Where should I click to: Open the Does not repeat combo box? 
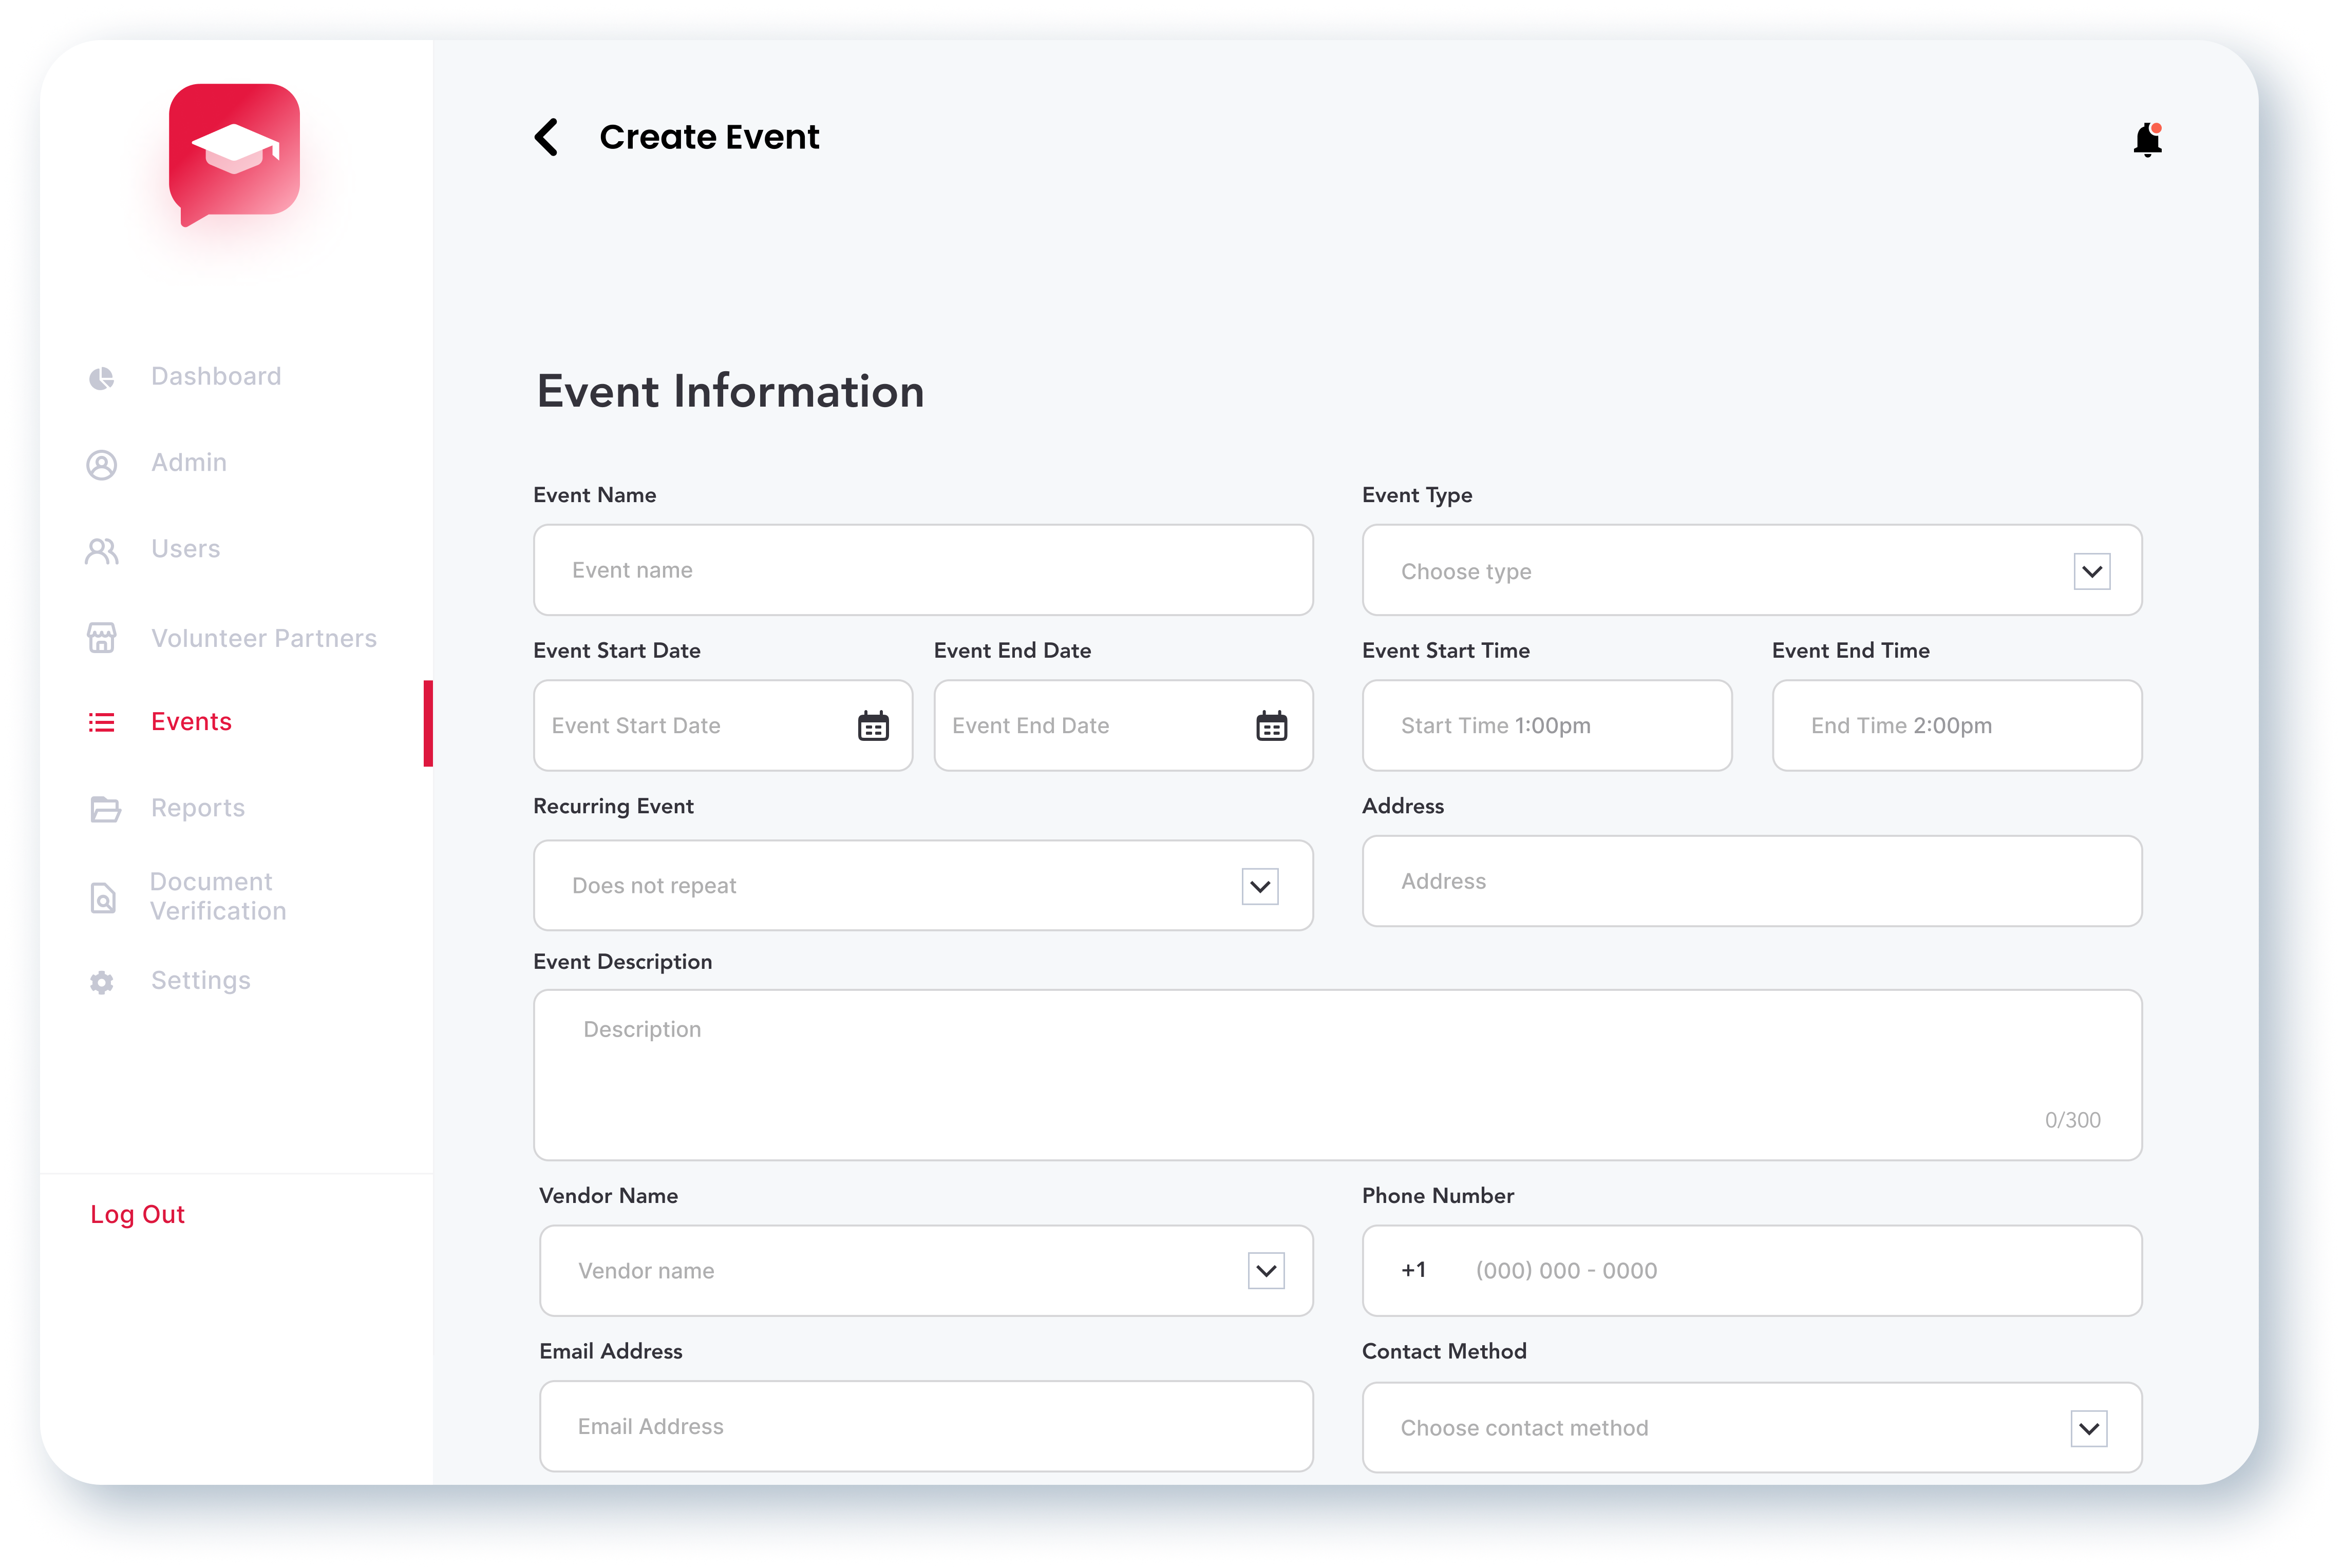pos(922,885)
